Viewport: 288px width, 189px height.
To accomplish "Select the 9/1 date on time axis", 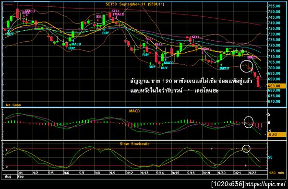I will tap(20, 173).
